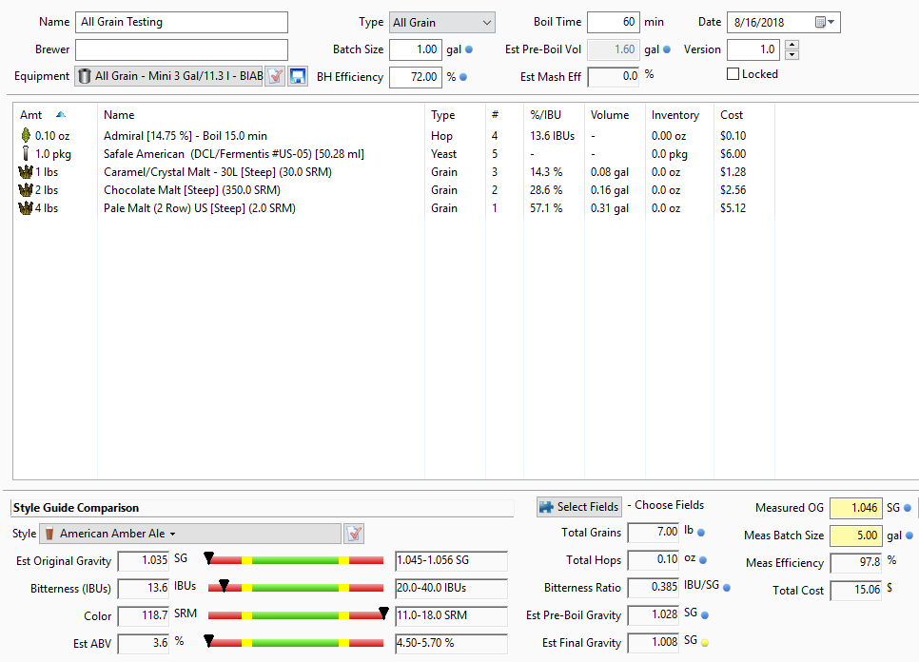
Task: Click the Admiral hop icon in ingredient list
Action: tap(27, 136)
